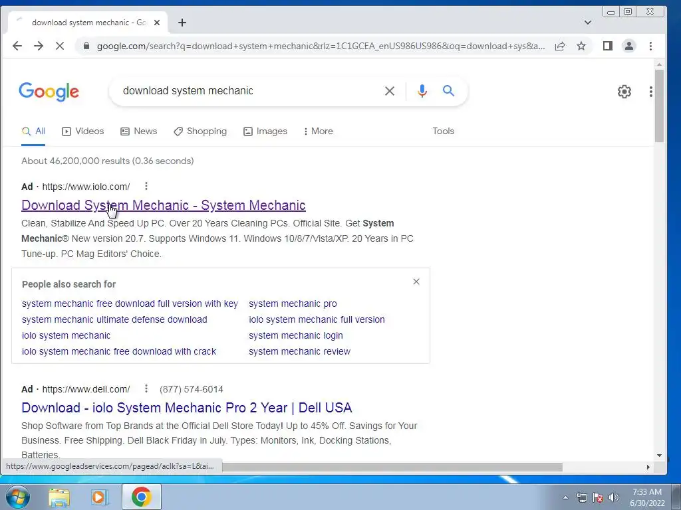This screenshot has width=681, height=510.
Task: Open ad options dots beside dell.com
Action: click(146, 388)
